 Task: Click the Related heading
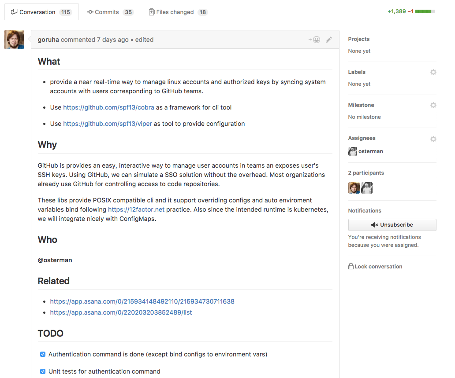click(54, 281)
